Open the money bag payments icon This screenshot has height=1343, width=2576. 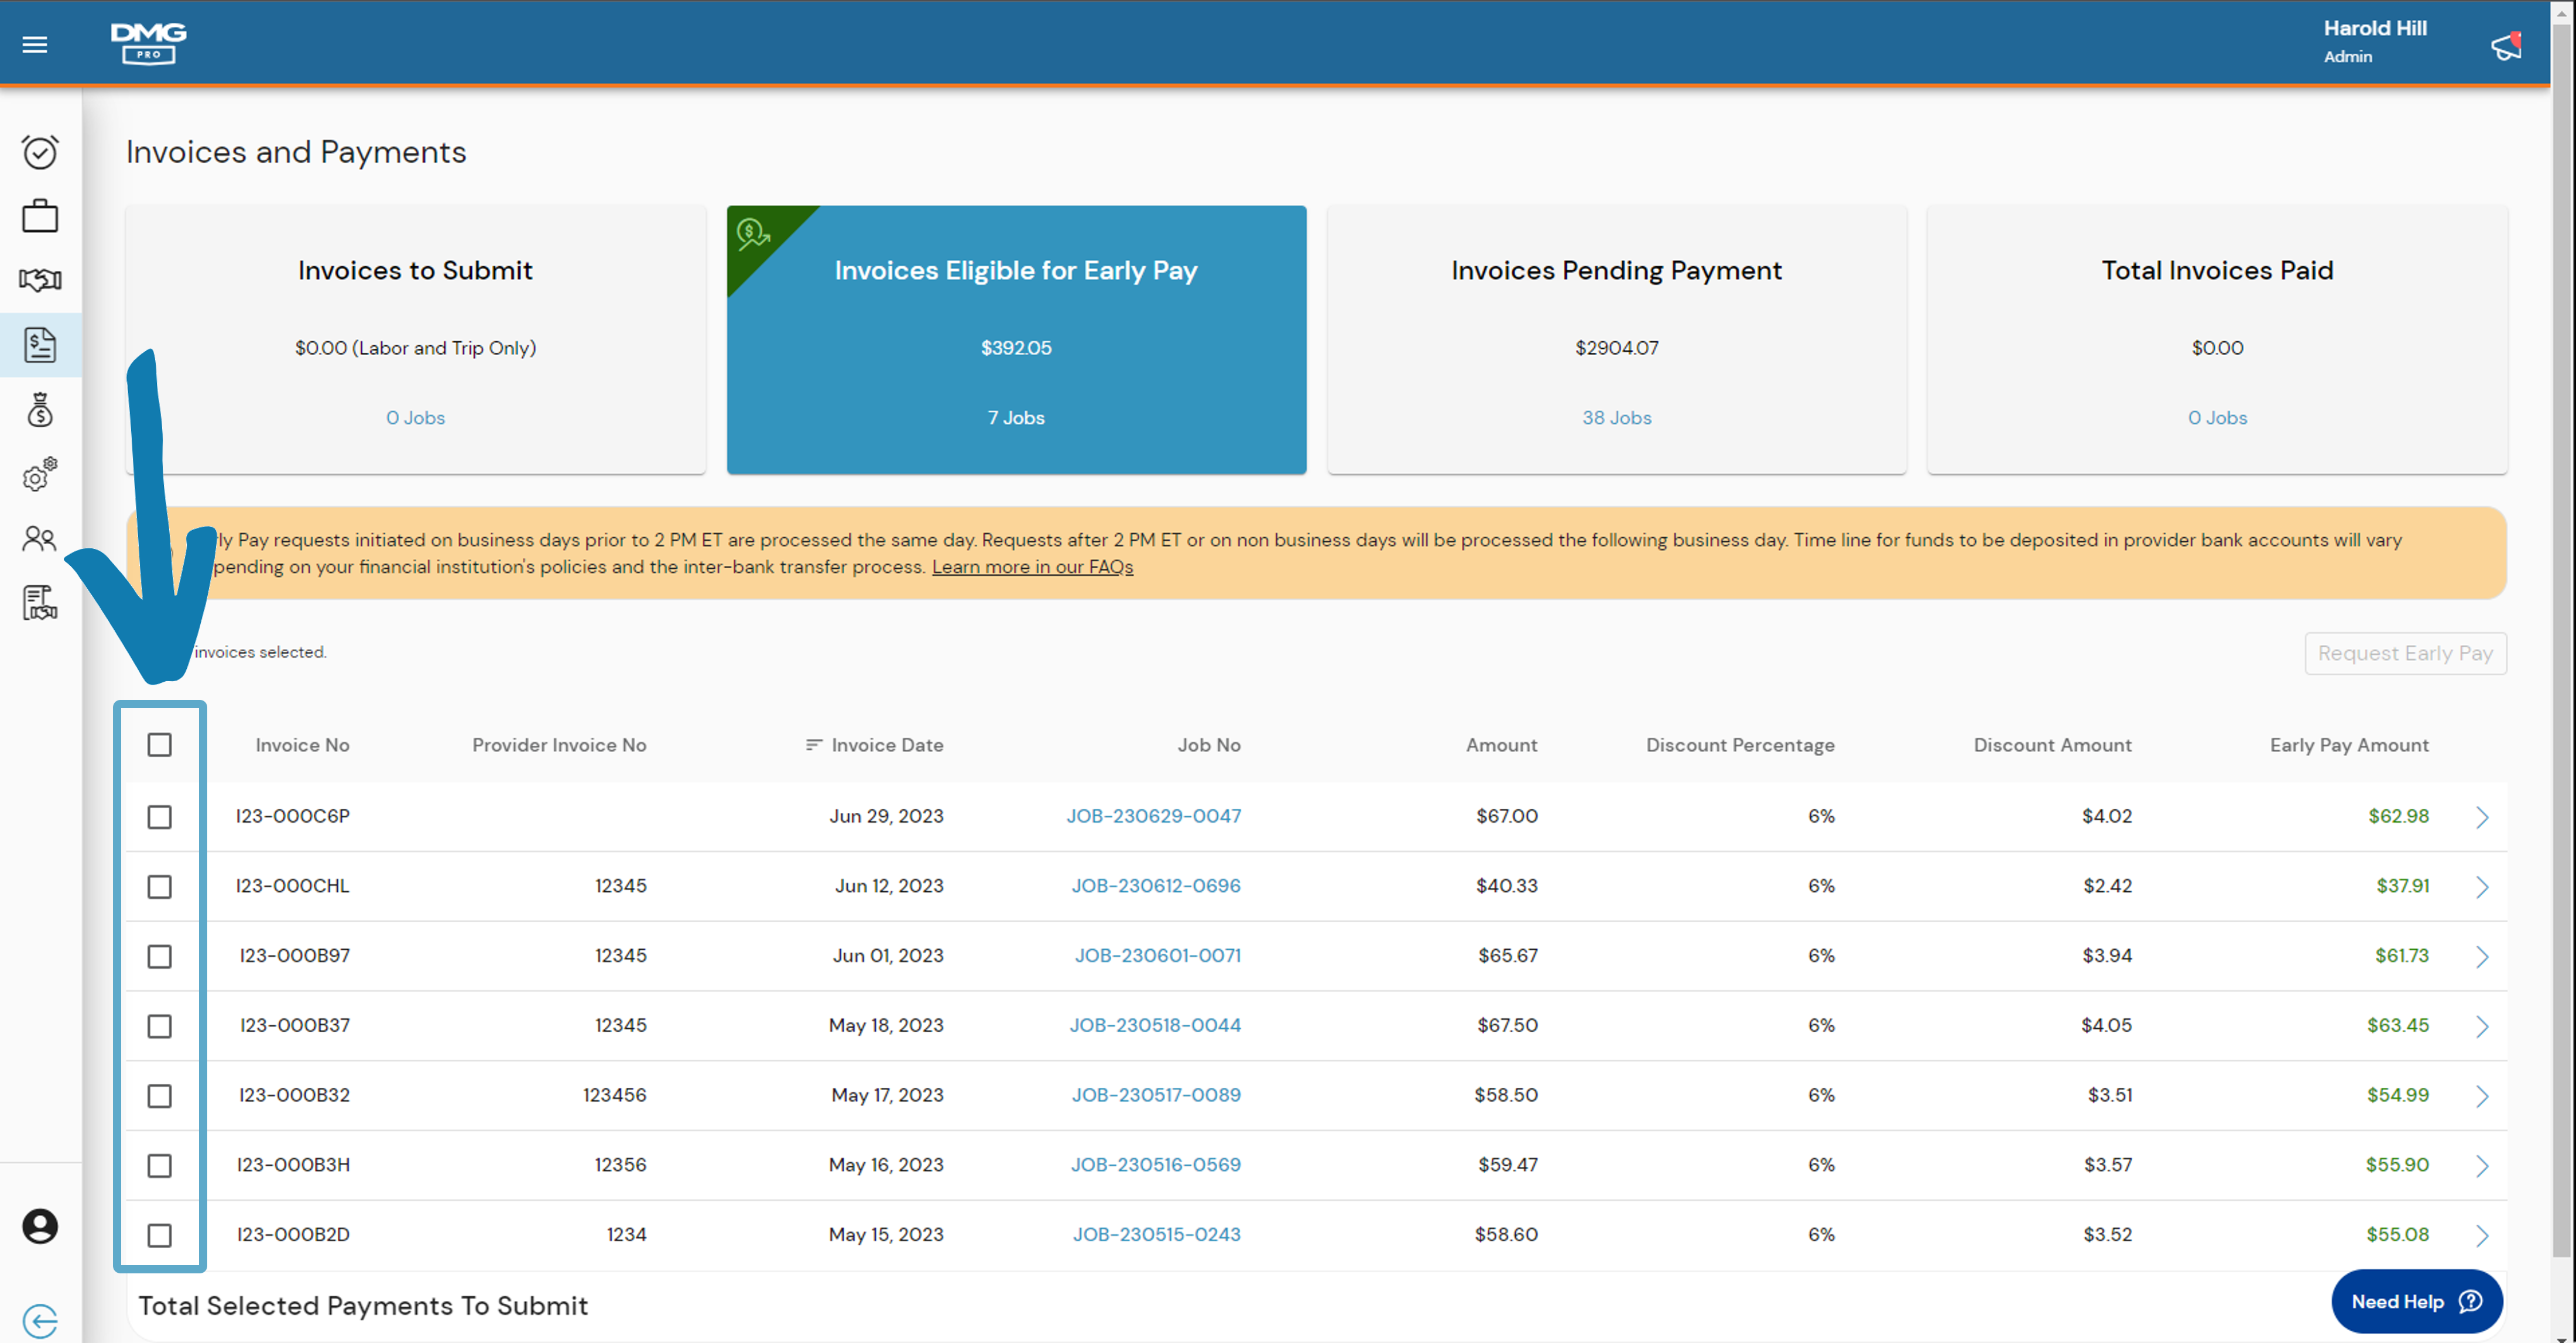click(x=40, y=410)
